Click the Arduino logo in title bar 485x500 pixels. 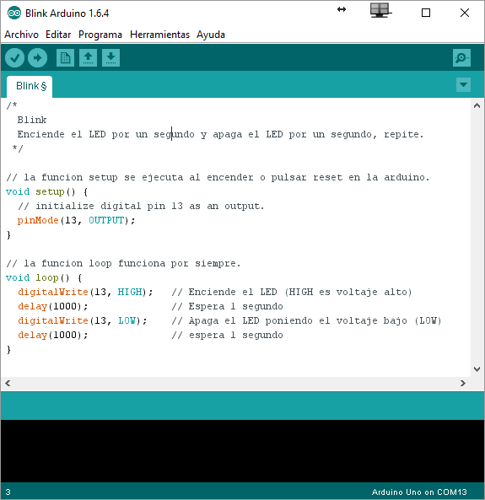[14, 13]
